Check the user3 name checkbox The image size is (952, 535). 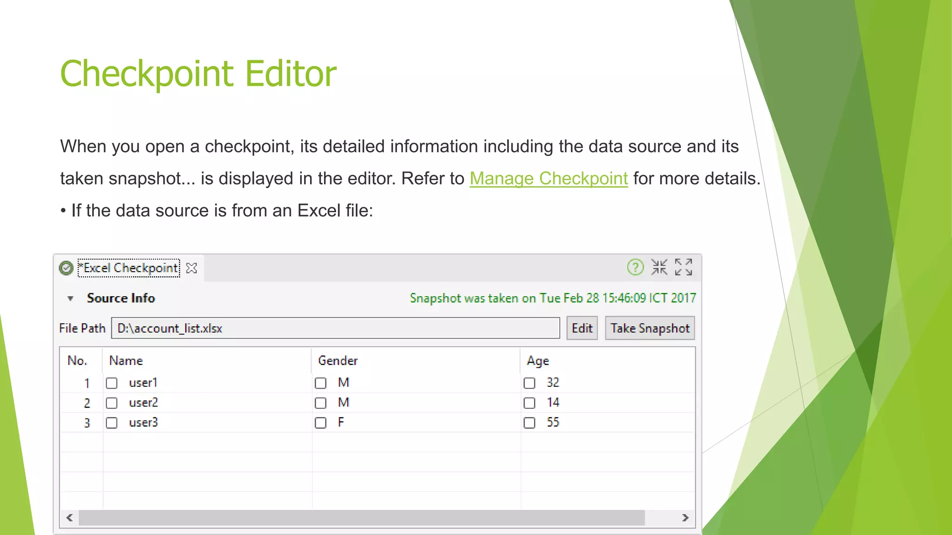pos(112,423)
